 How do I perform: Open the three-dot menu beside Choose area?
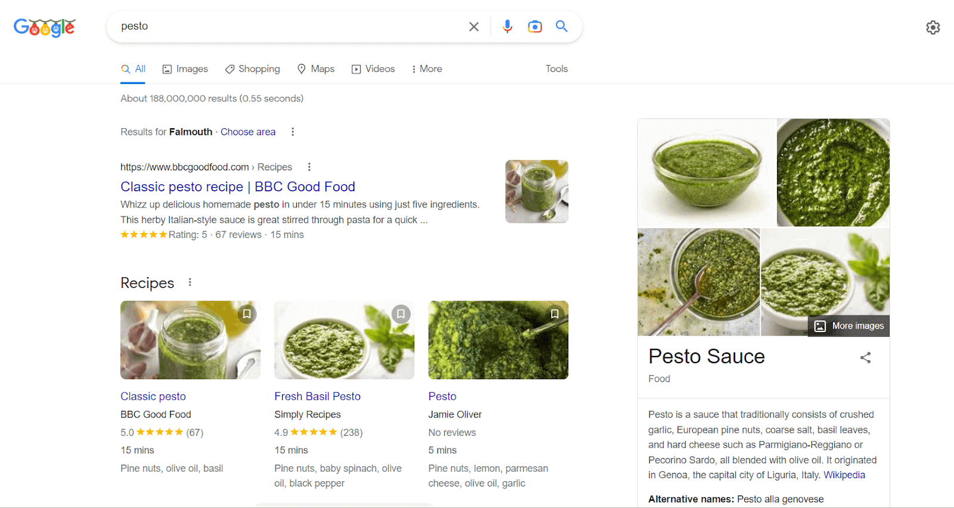pyautogui.click(x=293, y=132)
